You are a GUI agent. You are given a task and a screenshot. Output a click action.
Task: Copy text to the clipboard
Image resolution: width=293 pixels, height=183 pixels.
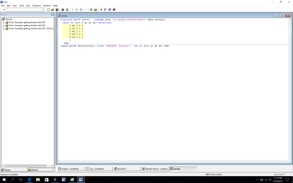[77, 9]
